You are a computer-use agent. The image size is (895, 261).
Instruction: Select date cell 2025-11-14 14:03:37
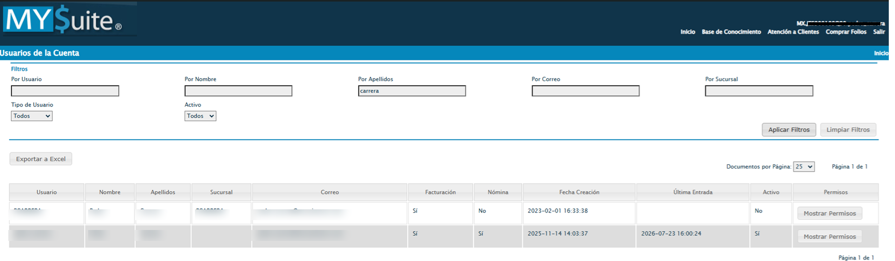557,234
